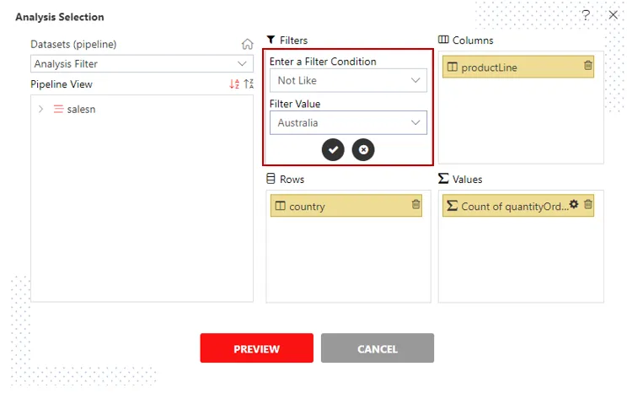Open the Analysis Filter dataset dropdown

(142, 63)
